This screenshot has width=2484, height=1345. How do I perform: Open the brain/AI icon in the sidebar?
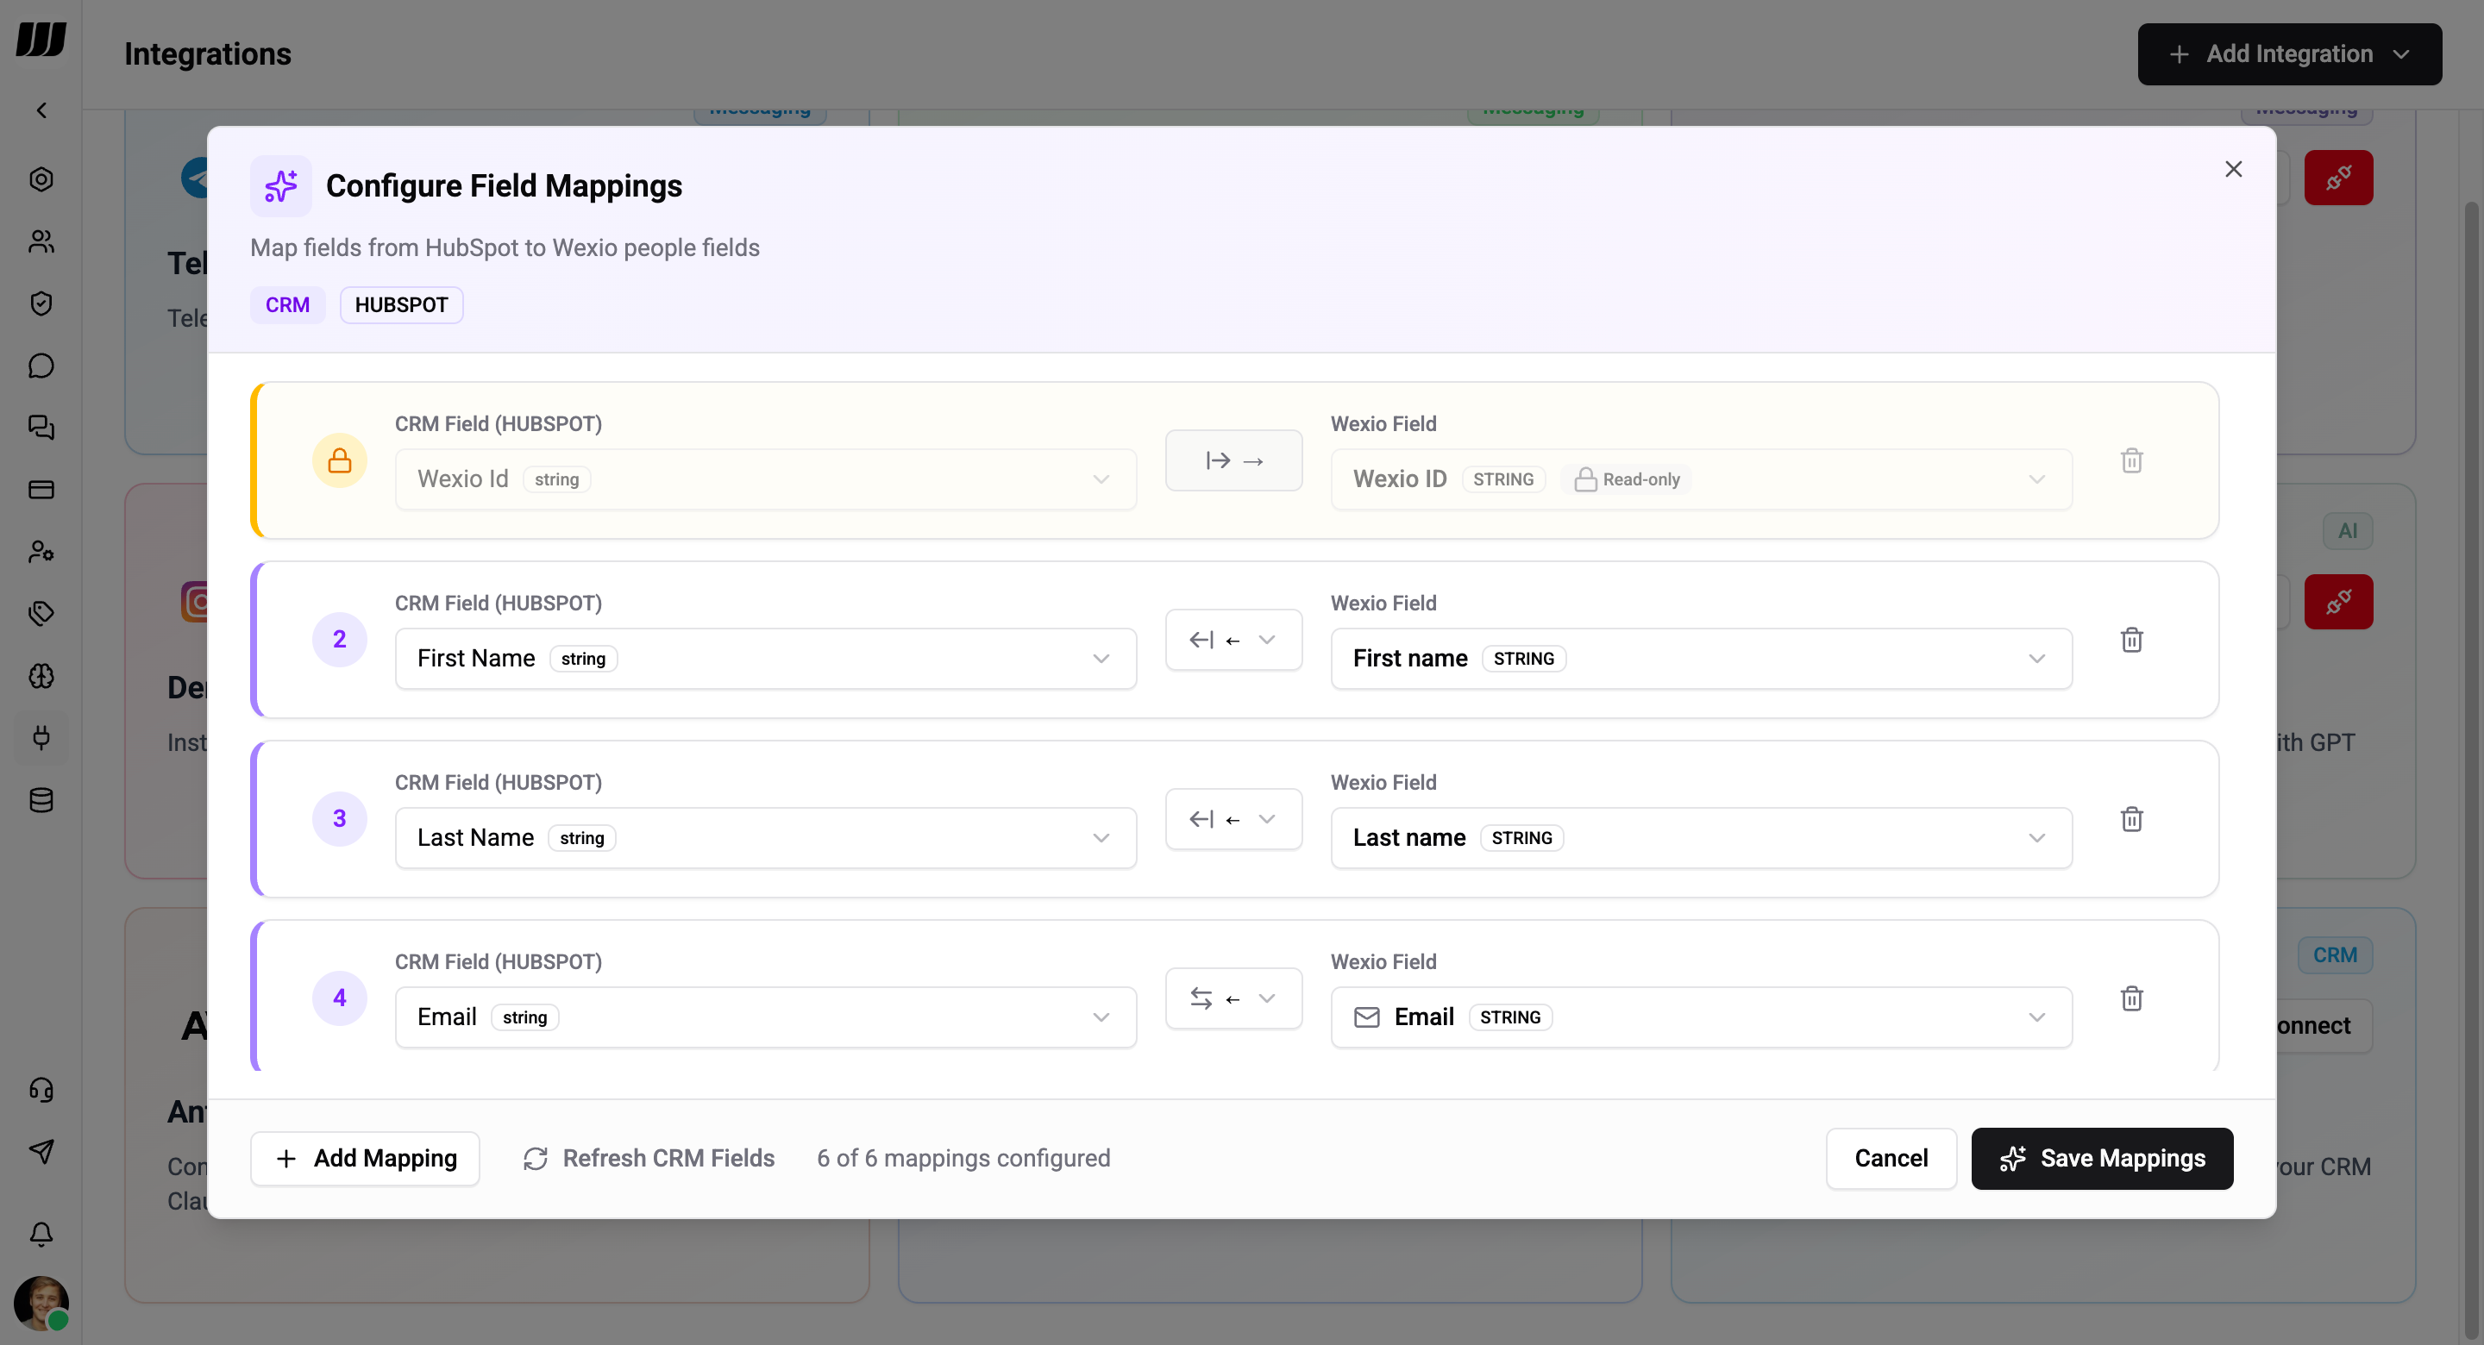click(x=41, y=676)
